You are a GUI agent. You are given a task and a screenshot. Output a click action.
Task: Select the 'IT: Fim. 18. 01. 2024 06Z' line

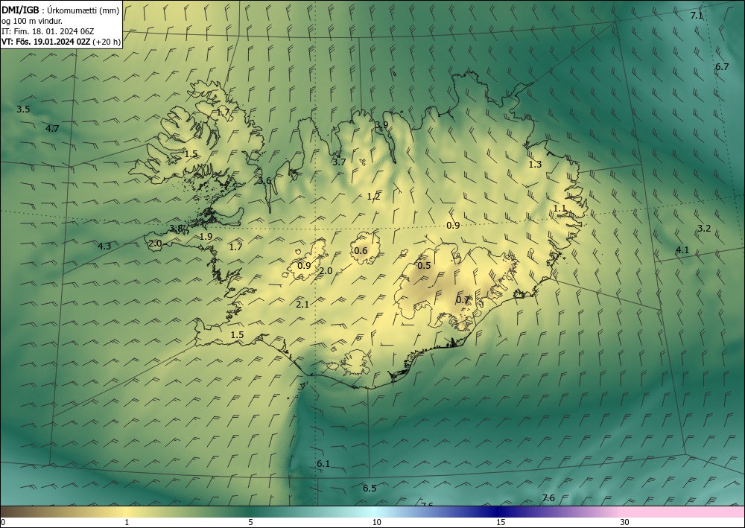48,31
